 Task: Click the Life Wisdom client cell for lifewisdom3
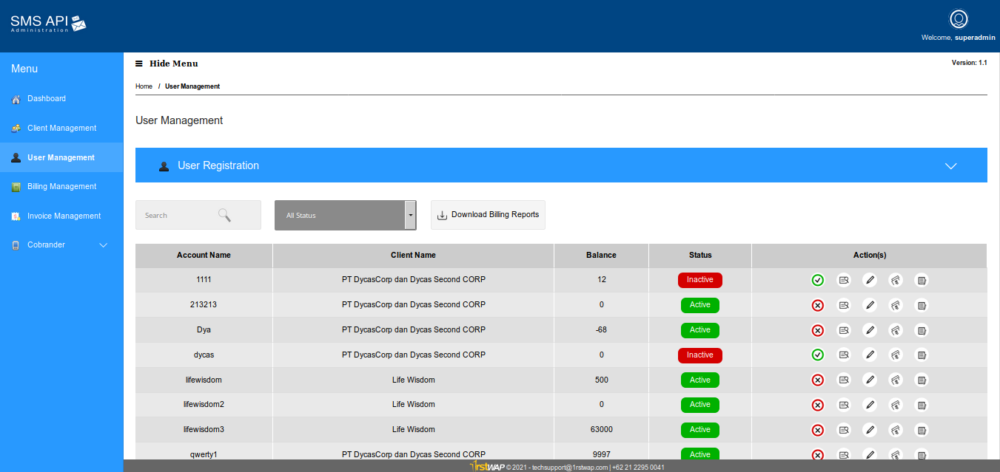click(413, 430)
